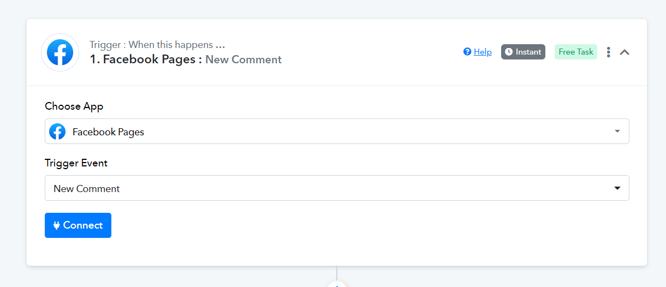This screenshot has height=287, width=666.
Task: Click the green Free Task badge
Action: pyautogui.click(x=576, y=52)
